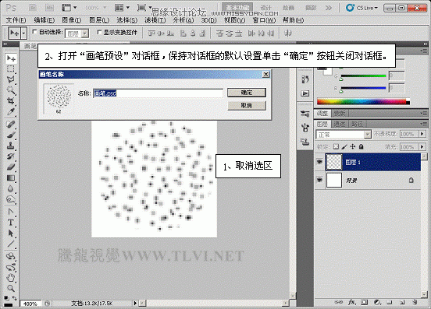Open the Help menu
The height and width of the screenshot is (309, 431).
tap(293, 20)
